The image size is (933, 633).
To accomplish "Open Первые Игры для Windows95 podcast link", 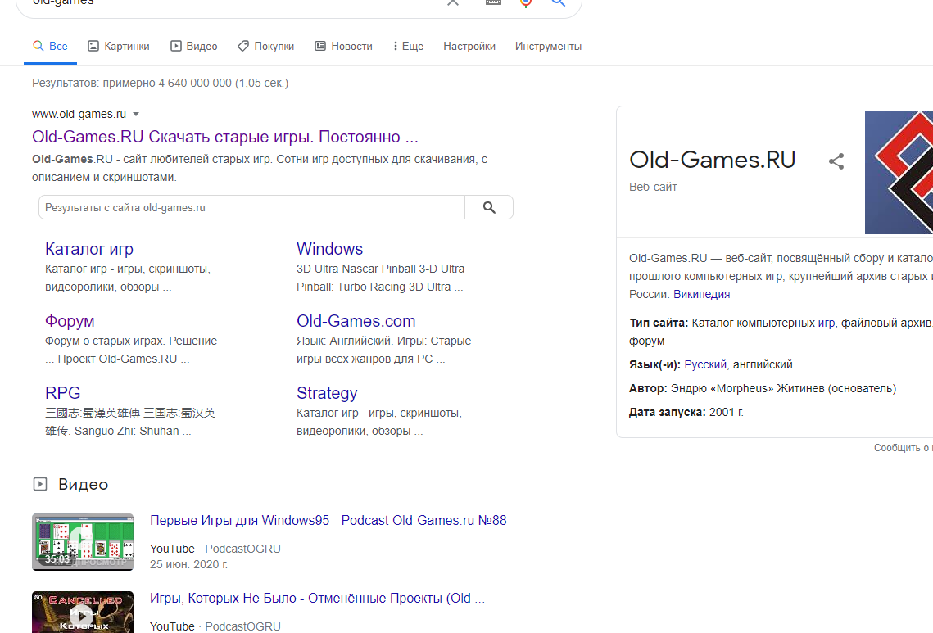I will [x=328, y=521].
